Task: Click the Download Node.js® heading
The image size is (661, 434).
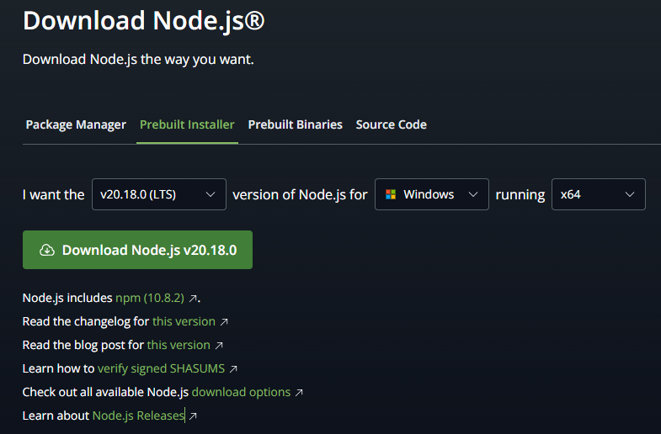Action: pyautogui.click(x=144, y=21)
